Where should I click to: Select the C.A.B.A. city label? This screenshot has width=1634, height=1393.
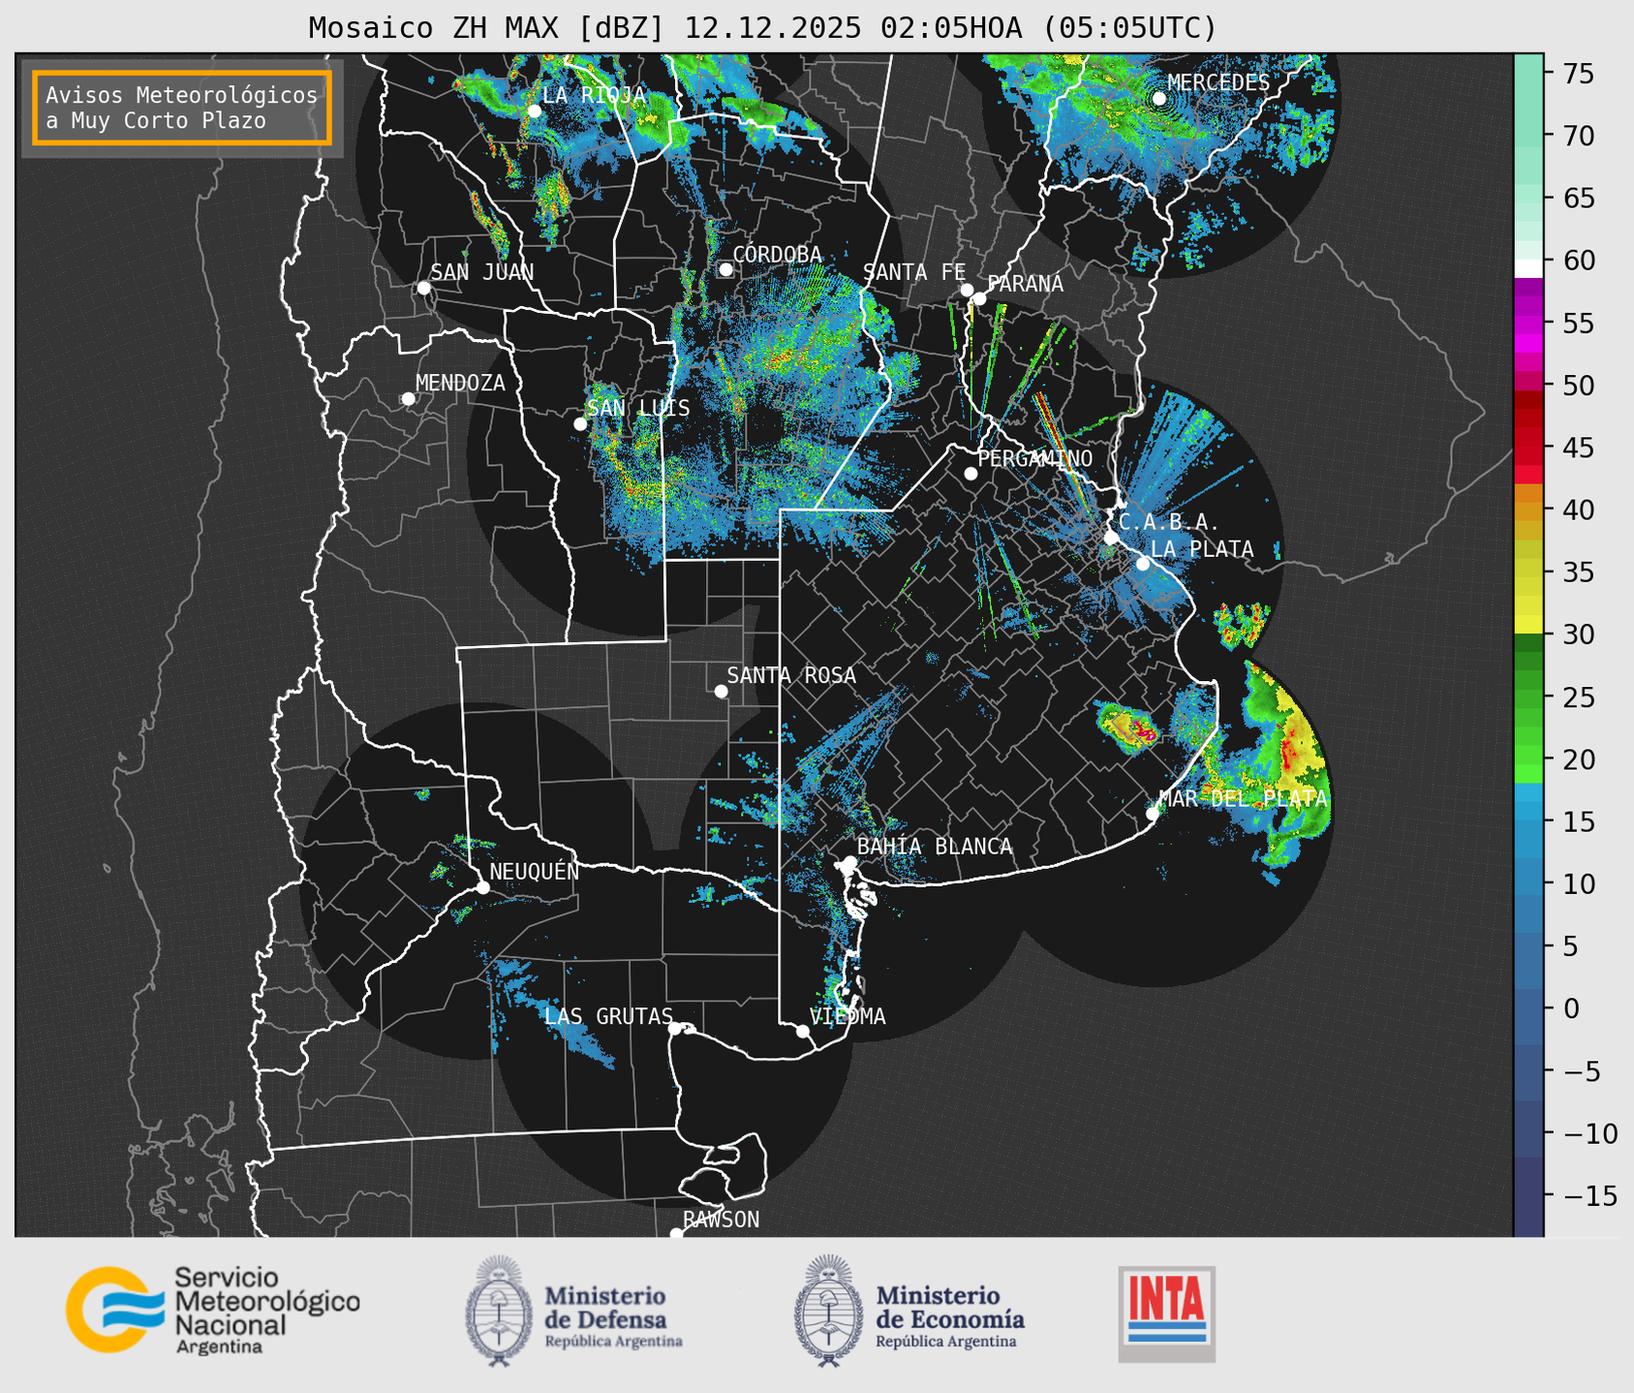point(1168,522)
